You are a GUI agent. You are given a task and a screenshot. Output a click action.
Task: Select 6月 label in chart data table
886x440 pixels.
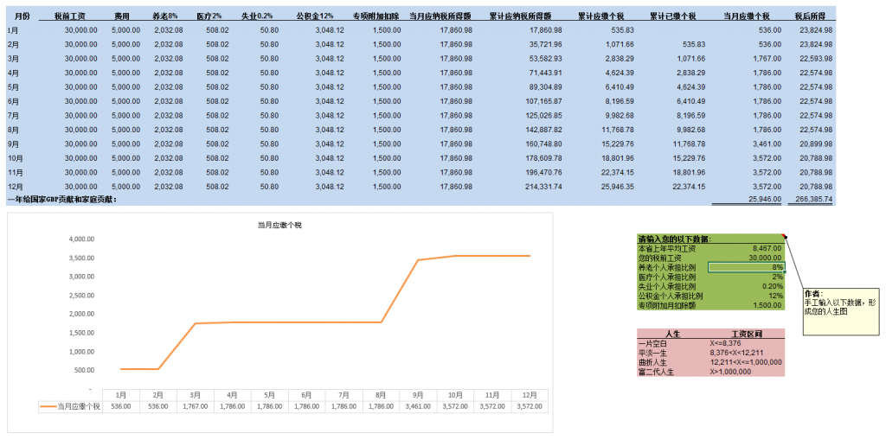pyautogui.click(x=307, y=395)
